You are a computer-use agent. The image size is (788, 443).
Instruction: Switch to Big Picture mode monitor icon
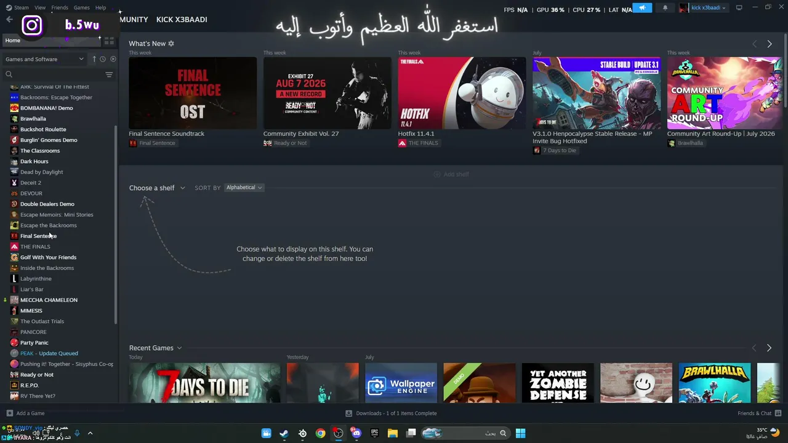pos(739,8)
